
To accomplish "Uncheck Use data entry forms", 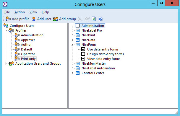I will [x=83, y=49].
